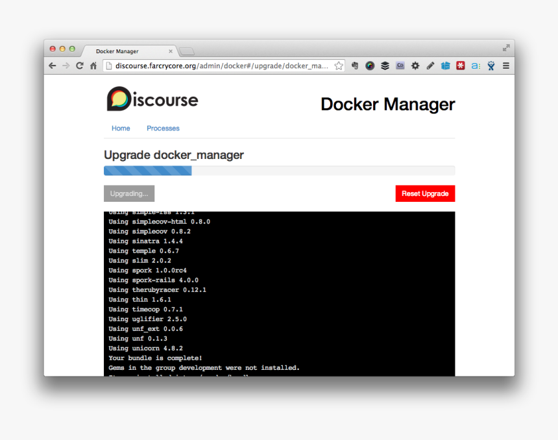Click log line 'Using uglifier 2.5.0'
558x440 pixels.
[148, 319]
